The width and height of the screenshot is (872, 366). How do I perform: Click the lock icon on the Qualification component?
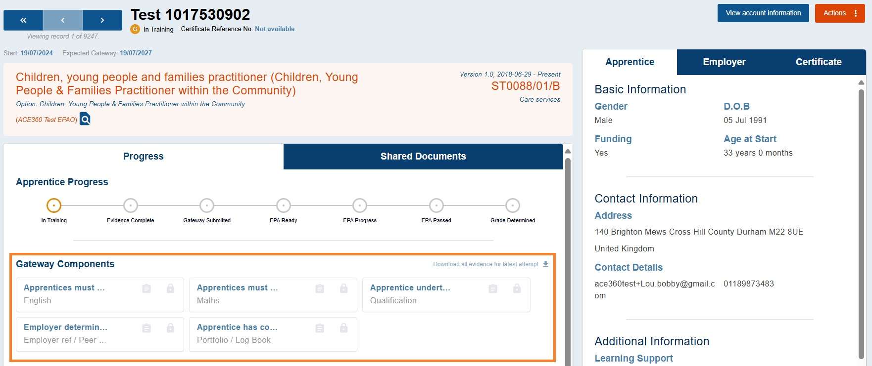tap(516, 288)
